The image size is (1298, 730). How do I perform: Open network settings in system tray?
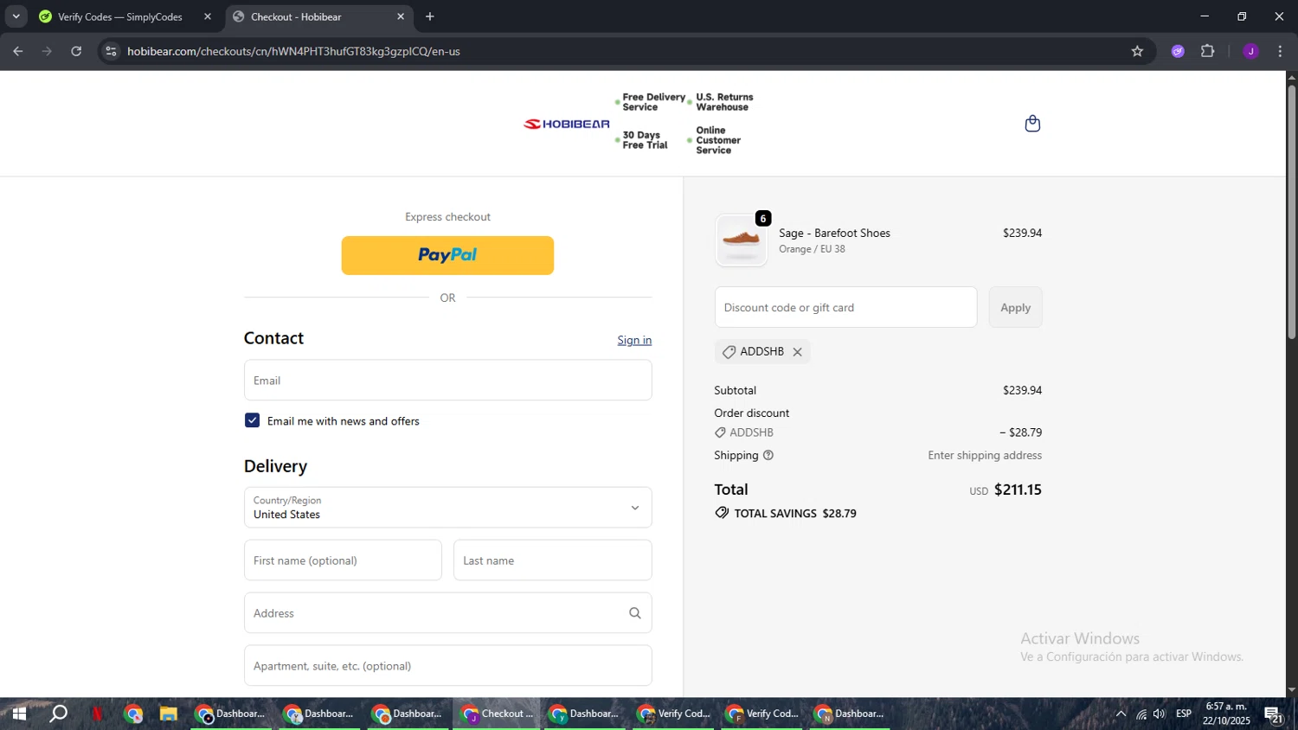[x=1141, y=714]
